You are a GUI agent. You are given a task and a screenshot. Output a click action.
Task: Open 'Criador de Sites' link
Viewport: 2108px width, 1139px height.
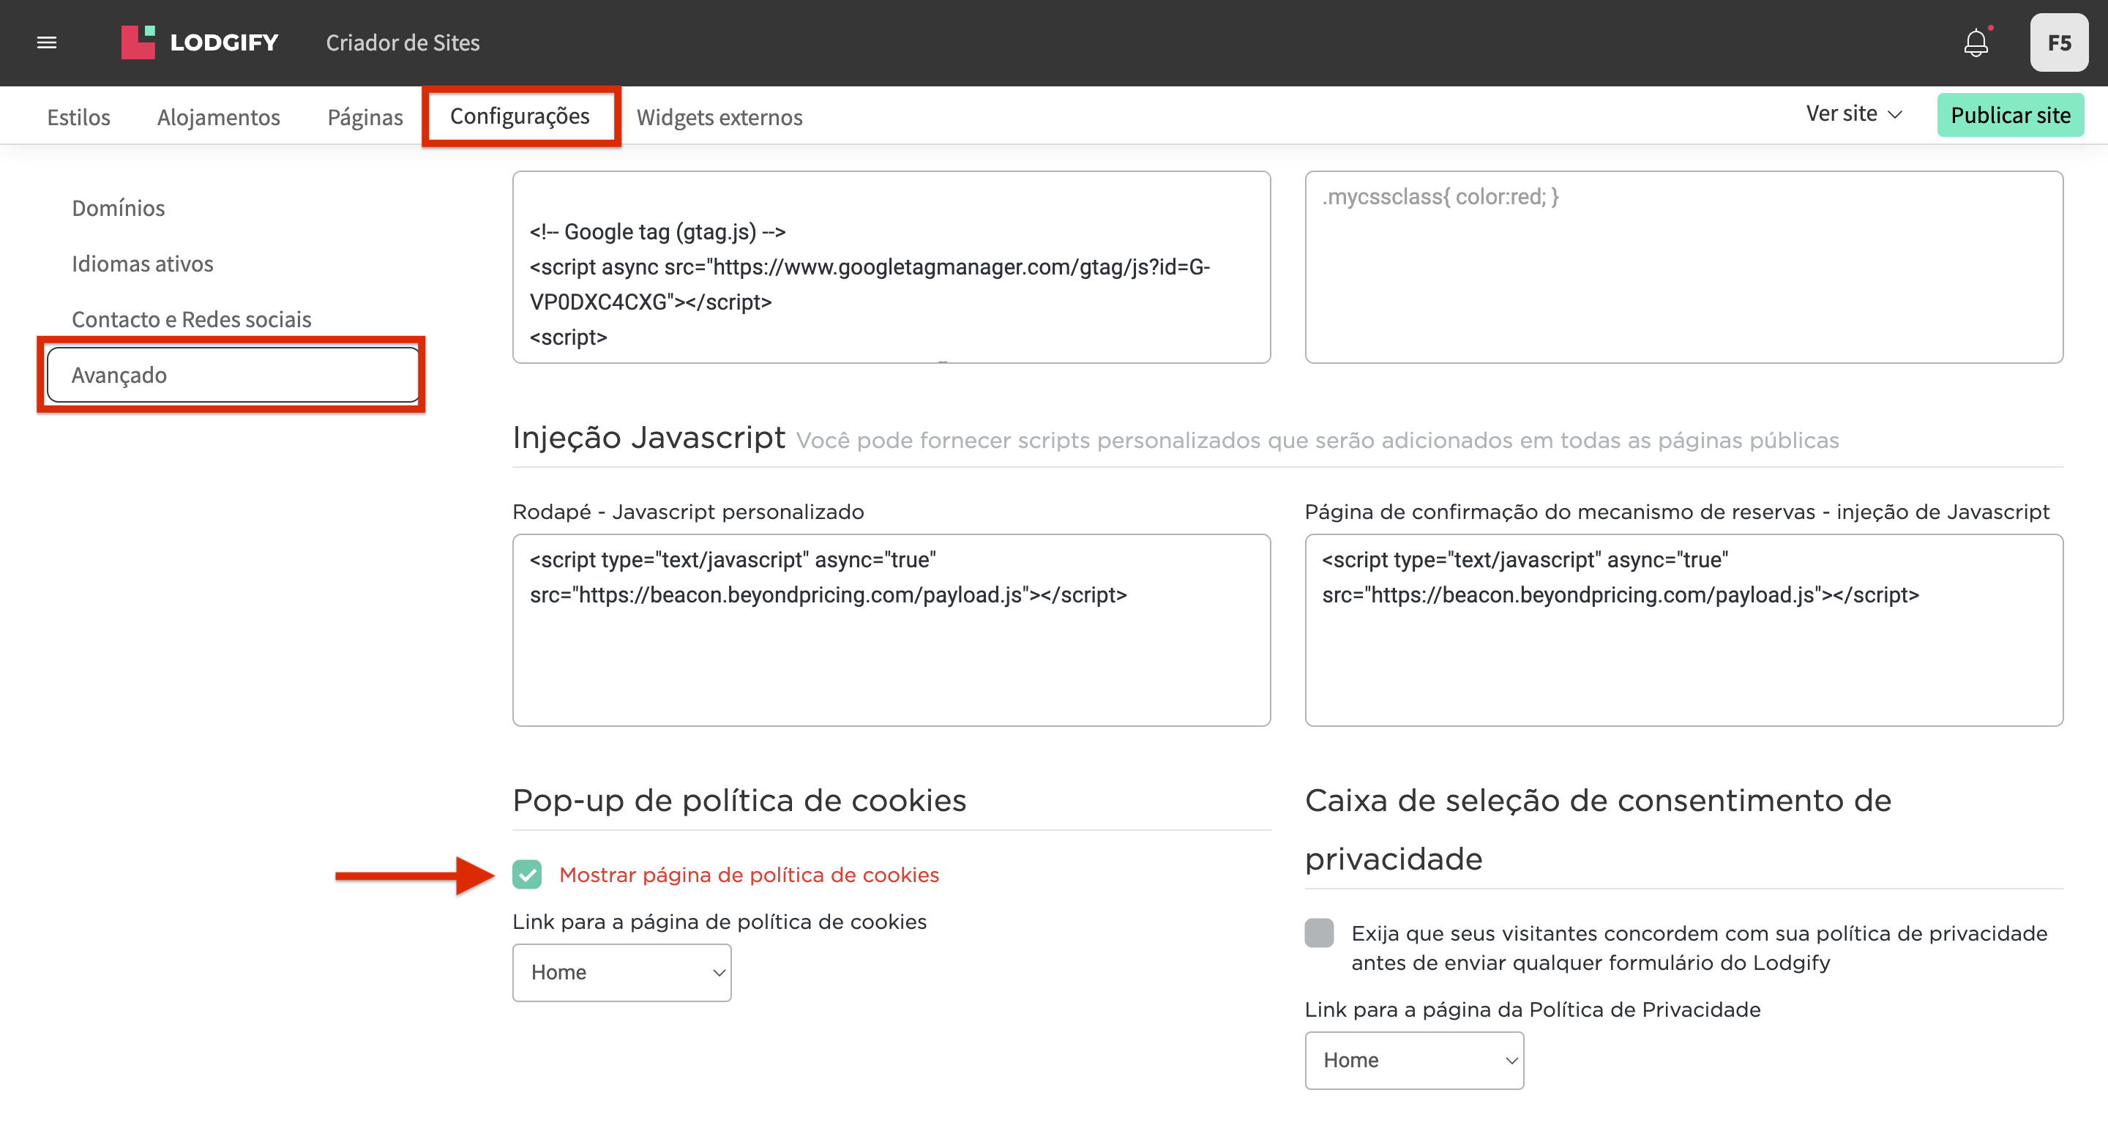click(x=403, y=42)
